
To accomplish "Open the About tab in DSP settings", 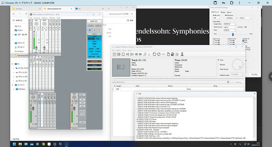I will (229, 12).
